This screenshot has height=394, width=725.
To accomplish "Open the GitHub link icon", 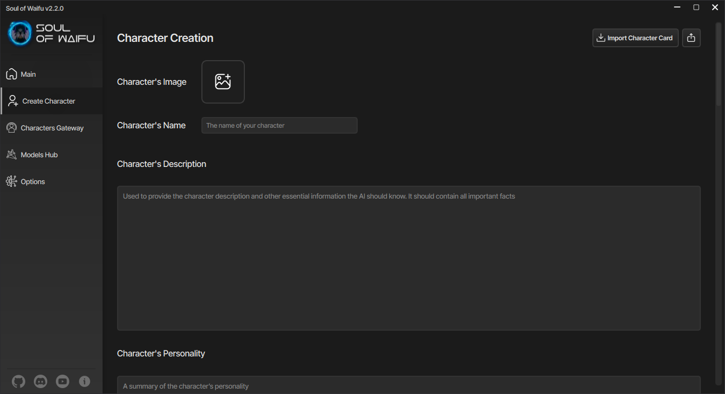I will click(18, 382).
